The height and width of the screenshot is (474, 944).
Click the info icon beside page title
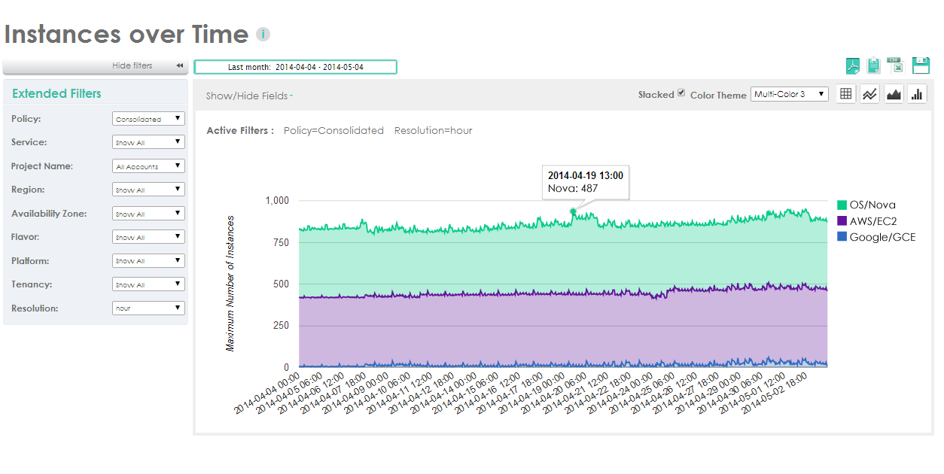point(263,35)
